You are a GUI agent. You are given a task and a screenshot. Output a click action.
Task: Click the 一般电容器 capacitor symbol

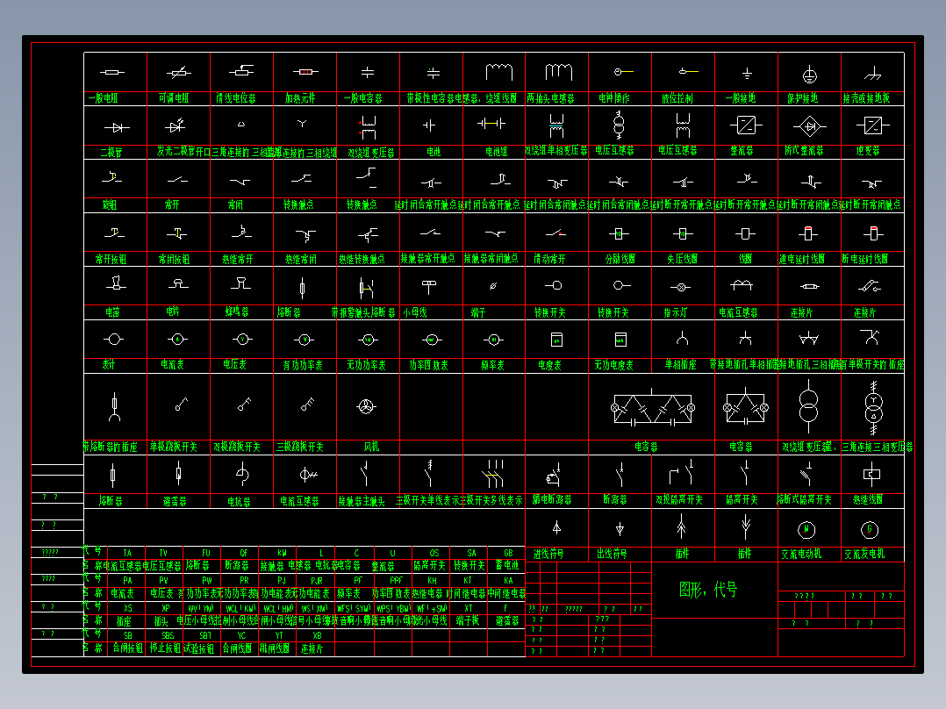368,73
